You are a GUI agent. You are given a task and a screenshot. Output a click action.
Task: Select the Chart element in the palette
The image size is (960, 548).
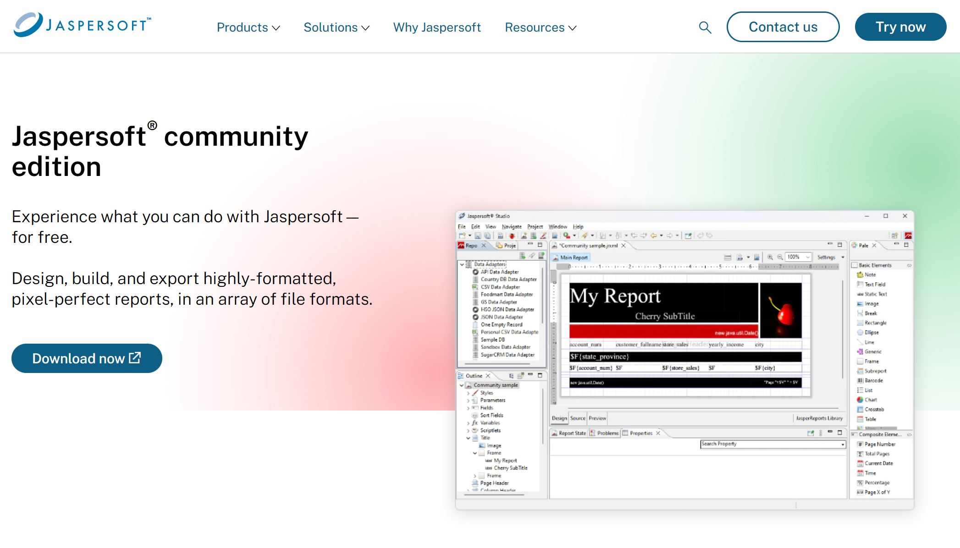point(870,400)
